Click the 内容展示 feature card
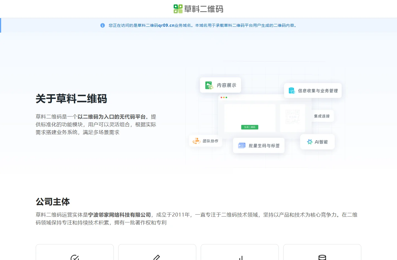This screenshot has width=397, height=260. pyautogui.click(x=221, y=85)
